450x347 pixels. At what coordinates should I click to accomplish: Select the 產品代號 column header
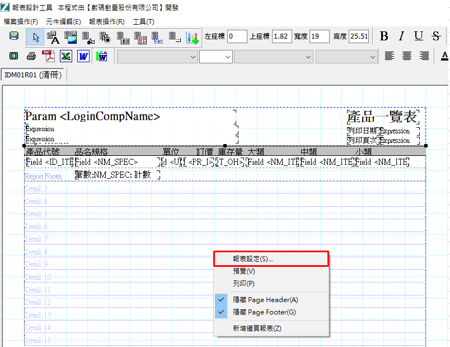43,151
